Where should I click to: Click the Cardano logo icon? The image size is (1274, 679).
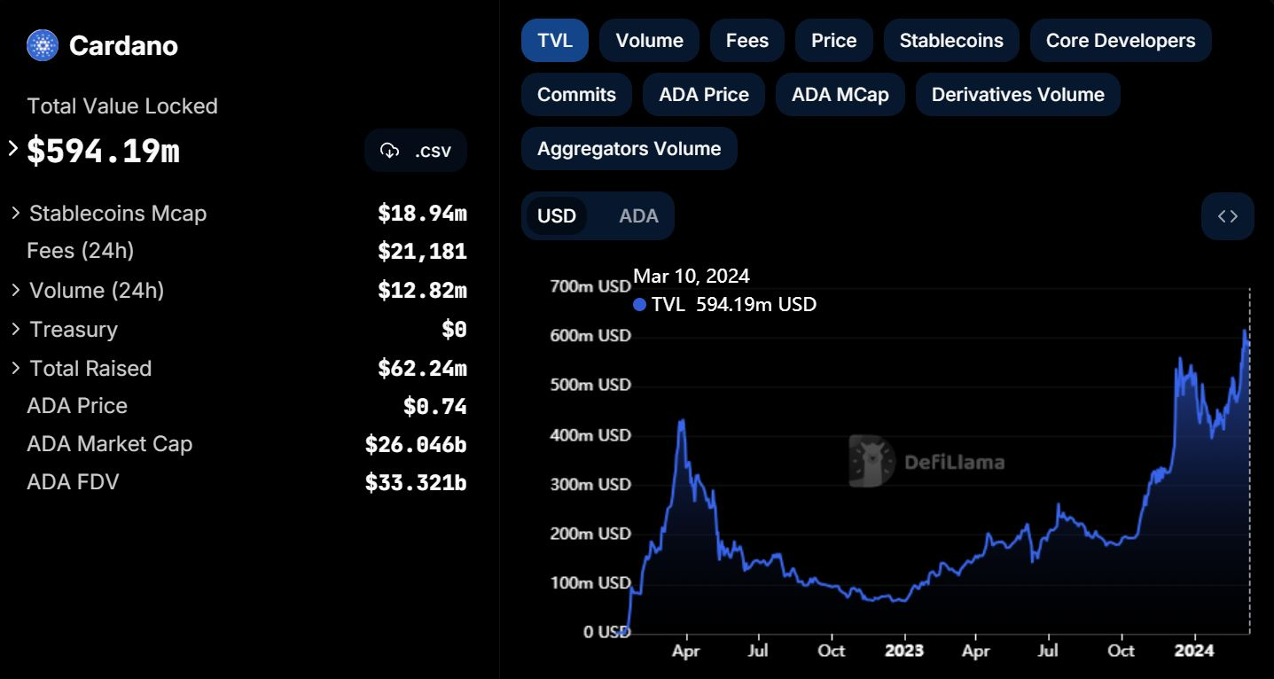tap(43, 45)
